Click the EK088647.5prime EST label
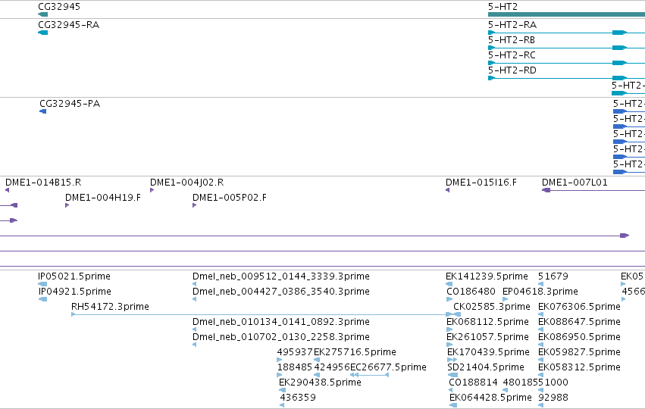This screenshot has height=409, width=645. click(x=579, y=322)
